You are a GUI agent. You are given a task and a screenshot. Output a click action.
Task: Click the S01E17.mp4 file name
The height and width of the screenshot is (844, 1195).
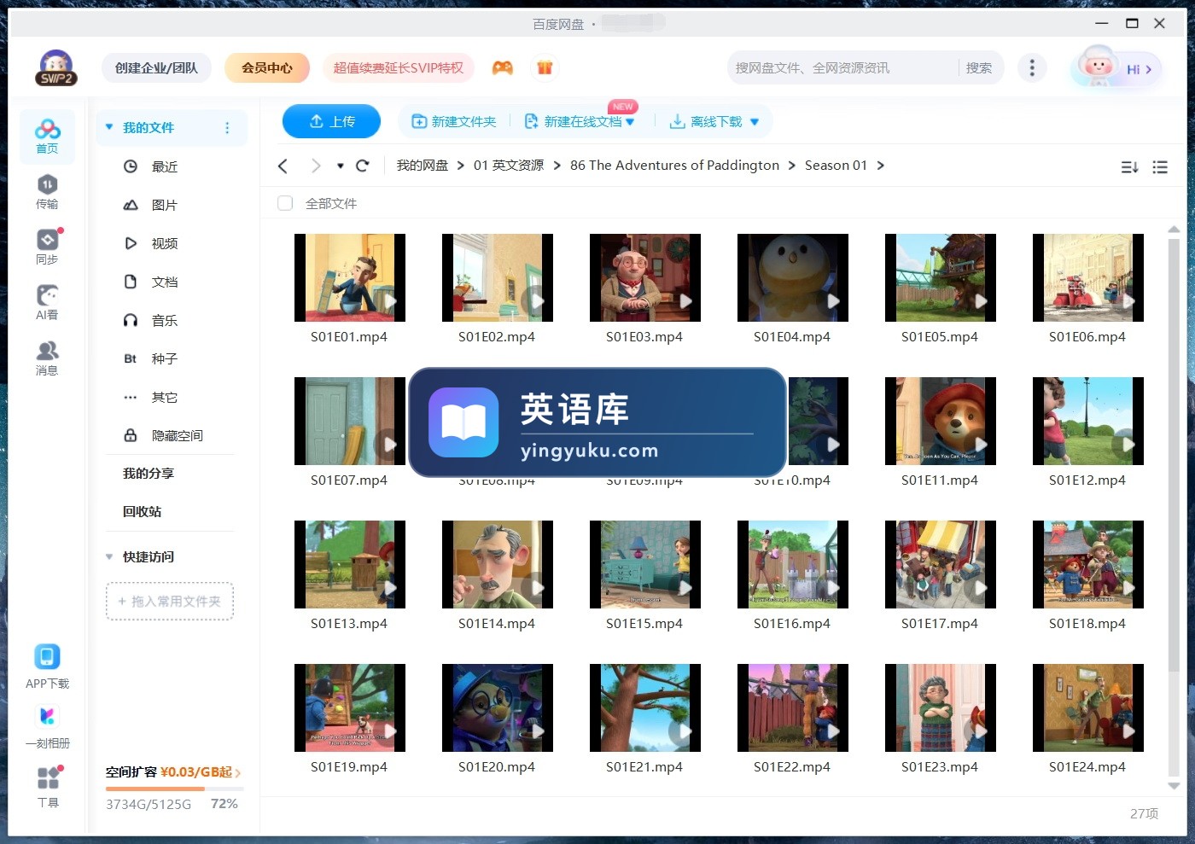(x=940, y=624)
